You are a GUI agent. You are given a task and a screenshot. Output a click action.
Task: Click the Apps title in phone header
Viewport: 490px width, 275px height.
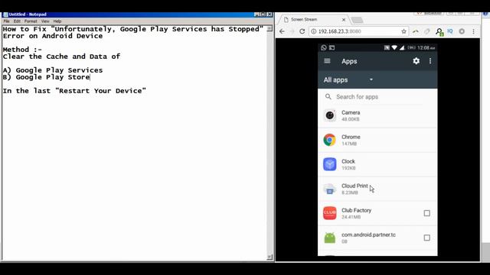[349, 61]
